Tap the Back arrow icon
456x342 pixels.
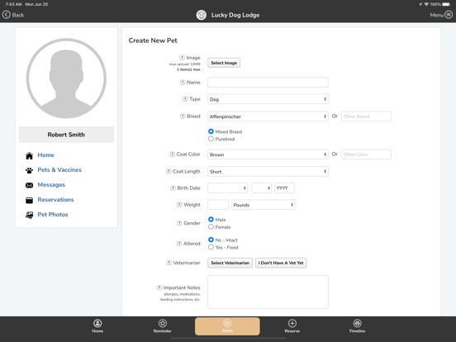7,15
